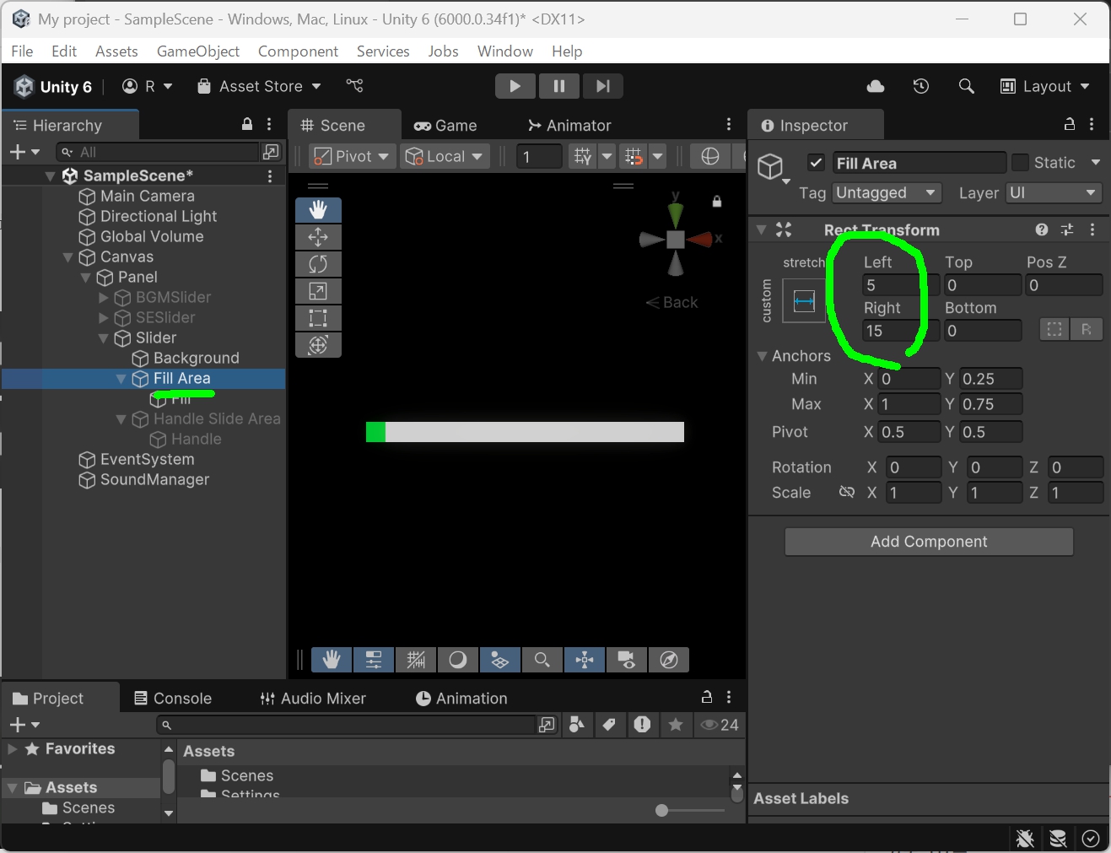This screenshot has width=1111, height=853.
Task: Select the Rect tool
Action: pos(318,318)
